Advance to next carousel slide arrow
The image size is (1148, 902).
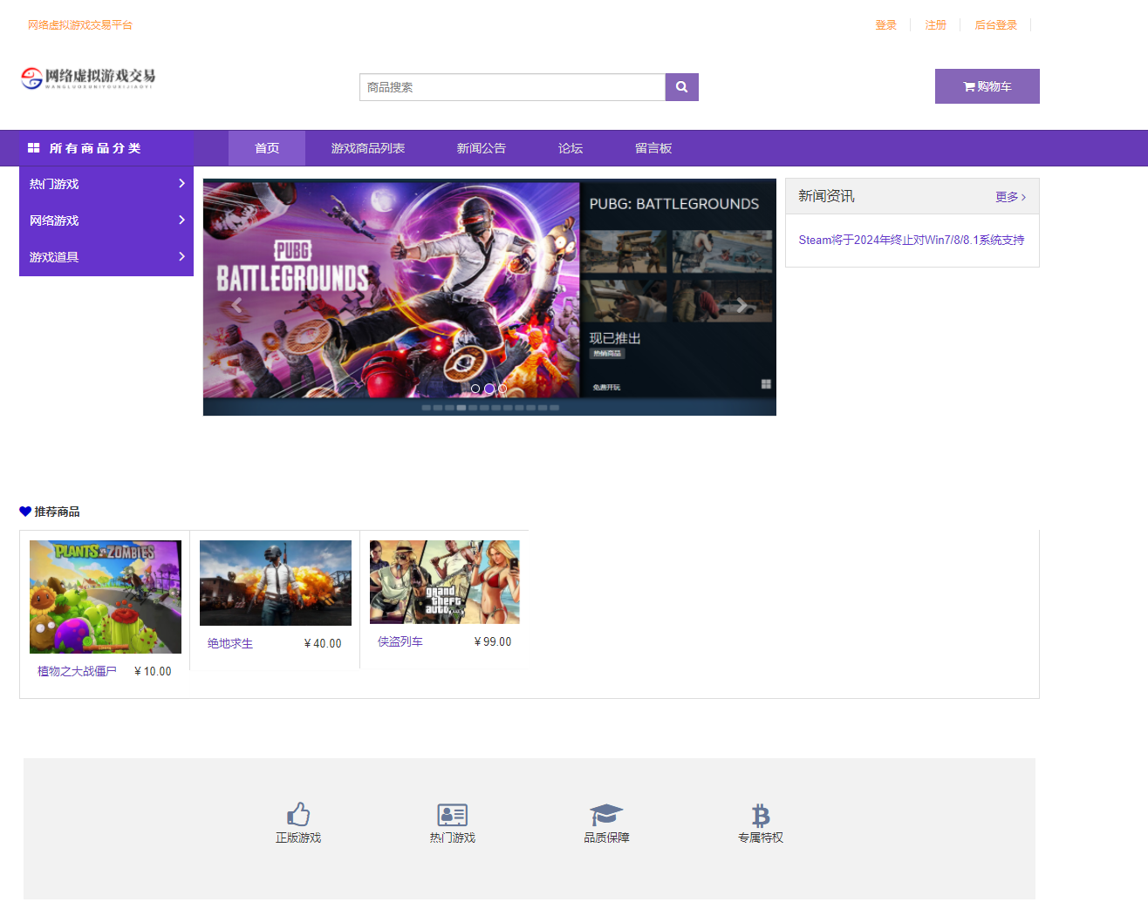[x=741, y=305]
